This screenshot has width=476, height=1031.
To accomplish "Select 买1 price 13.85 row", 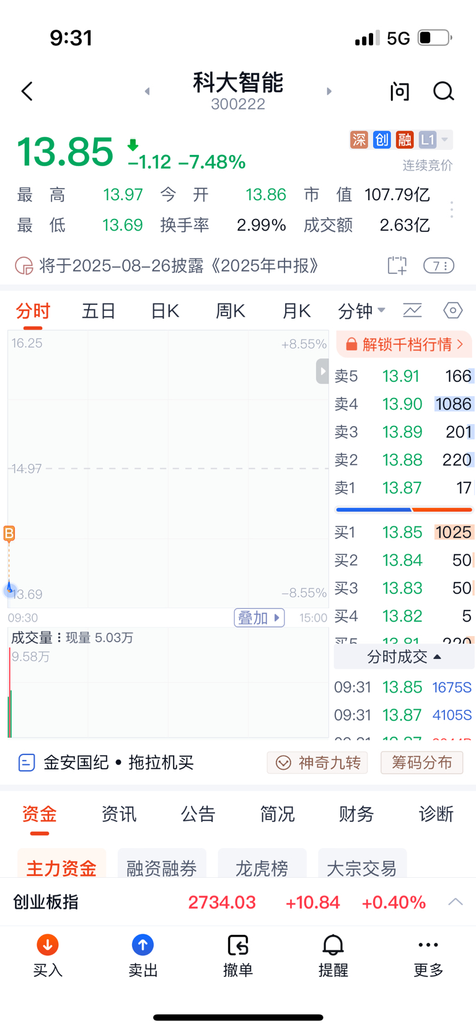I will pos(403,533).
